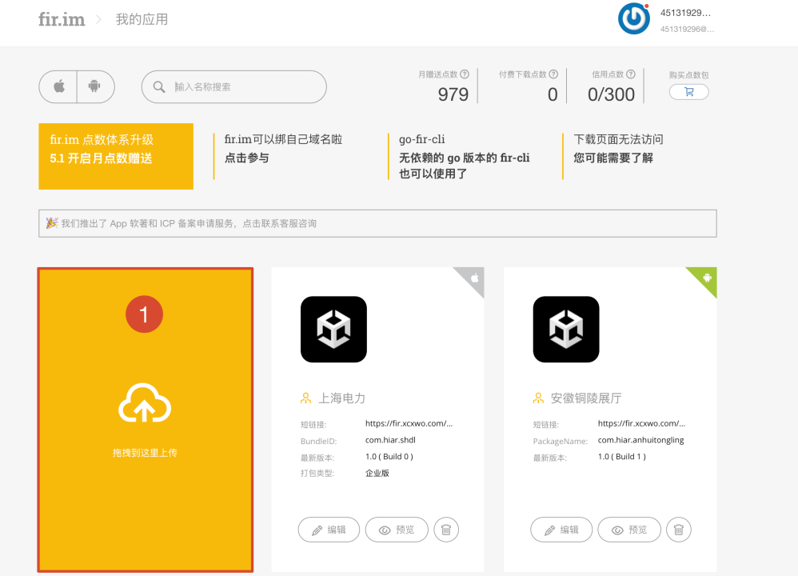
Task: Show help for 付费下载点数
Action: pyautogui.click(x=553, y=74)
